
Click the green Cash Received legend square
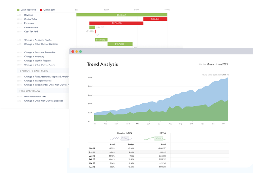pos(18,10)
